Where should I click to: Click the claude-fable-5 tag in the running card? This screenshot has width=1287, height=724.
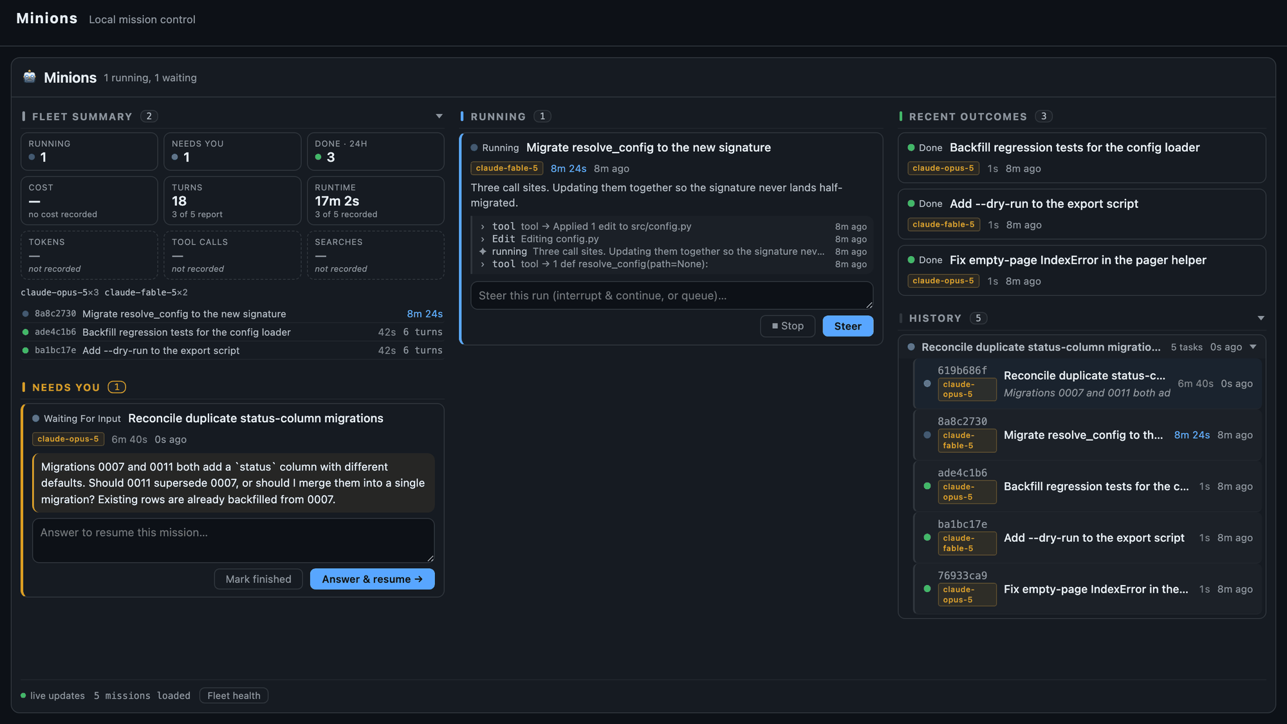pos(507,168)
